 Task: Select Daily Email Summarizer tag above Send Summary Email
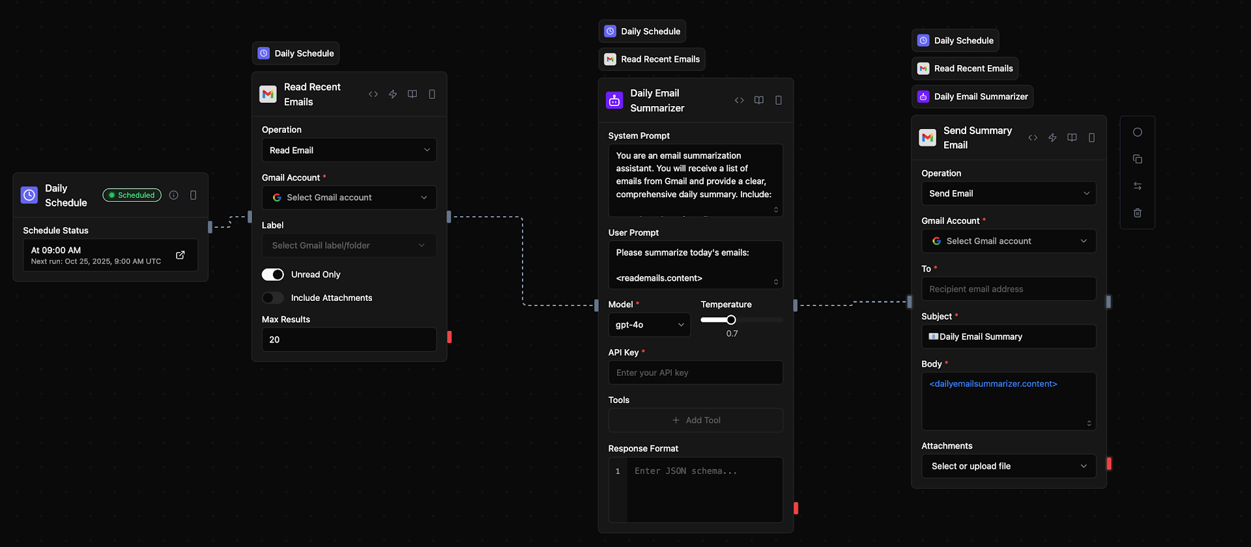coord(973,96)
